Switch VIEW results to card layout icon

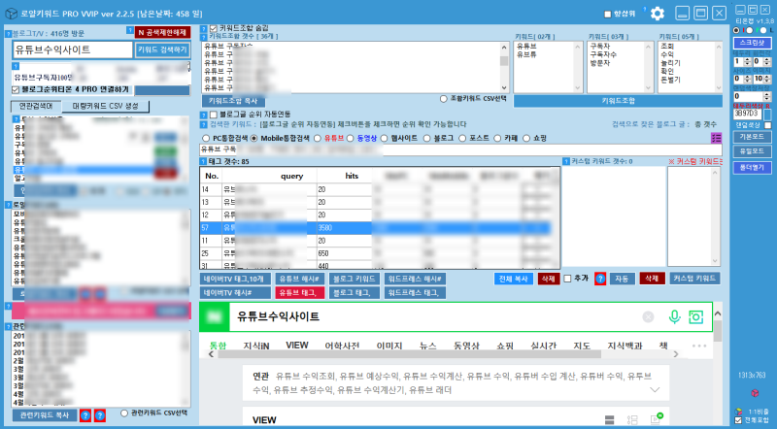pyautogui.click(x=610, y=420)
